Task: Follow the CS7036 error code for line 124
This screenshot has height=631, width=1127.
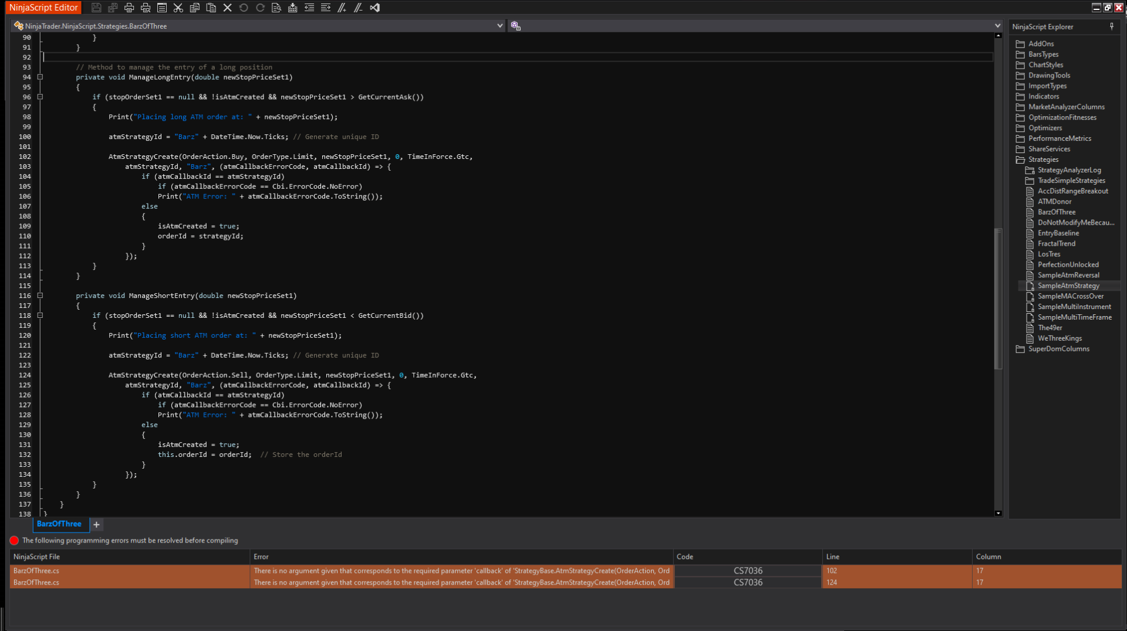Action: coord(748,582)
